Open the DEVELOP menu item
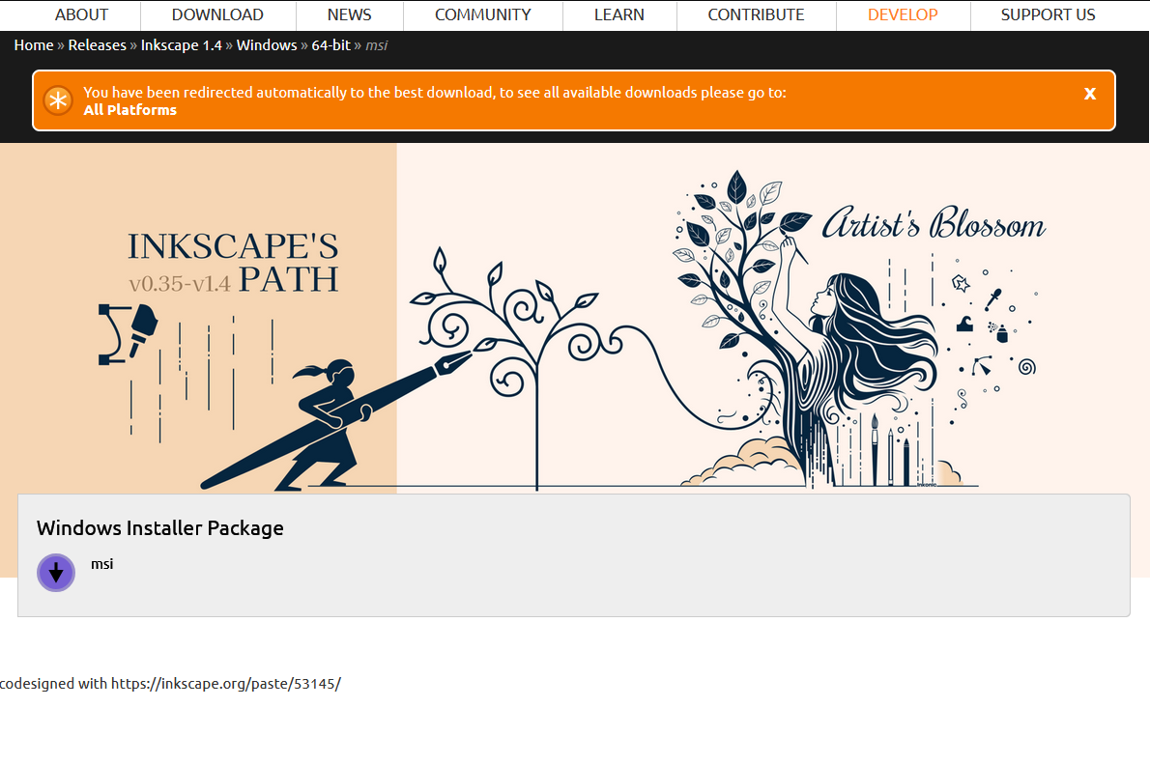The image size is (1150, 764). tap(902, 14)
